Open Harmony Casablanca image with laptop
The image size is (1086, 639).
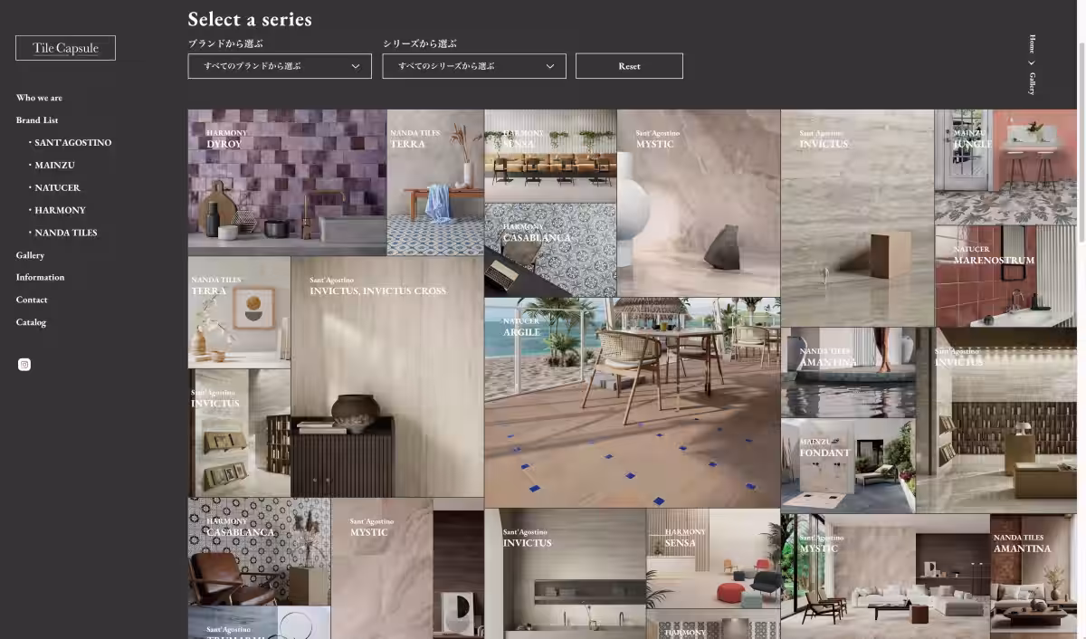click(x=550, y=250)
